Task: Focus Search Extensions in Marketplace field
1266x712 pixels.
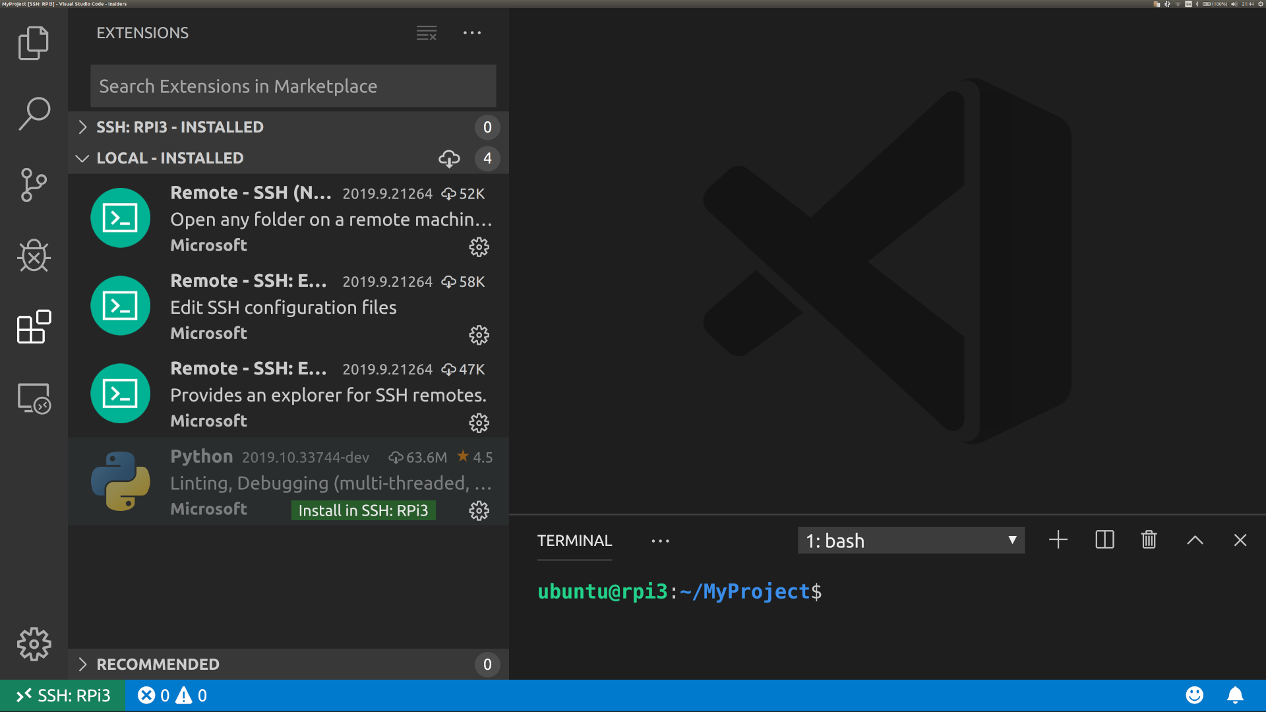Action: pos(293,86)
